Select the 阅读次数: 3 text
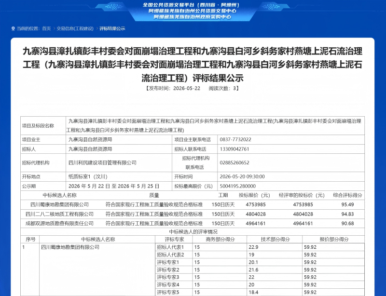Viewport: 386px width, 296px height. click(x=222, y=88)
